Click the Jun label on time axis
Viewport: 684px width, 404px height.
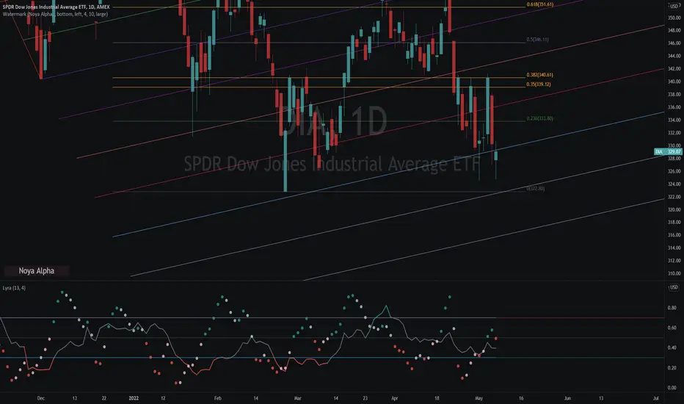point(567,398)
